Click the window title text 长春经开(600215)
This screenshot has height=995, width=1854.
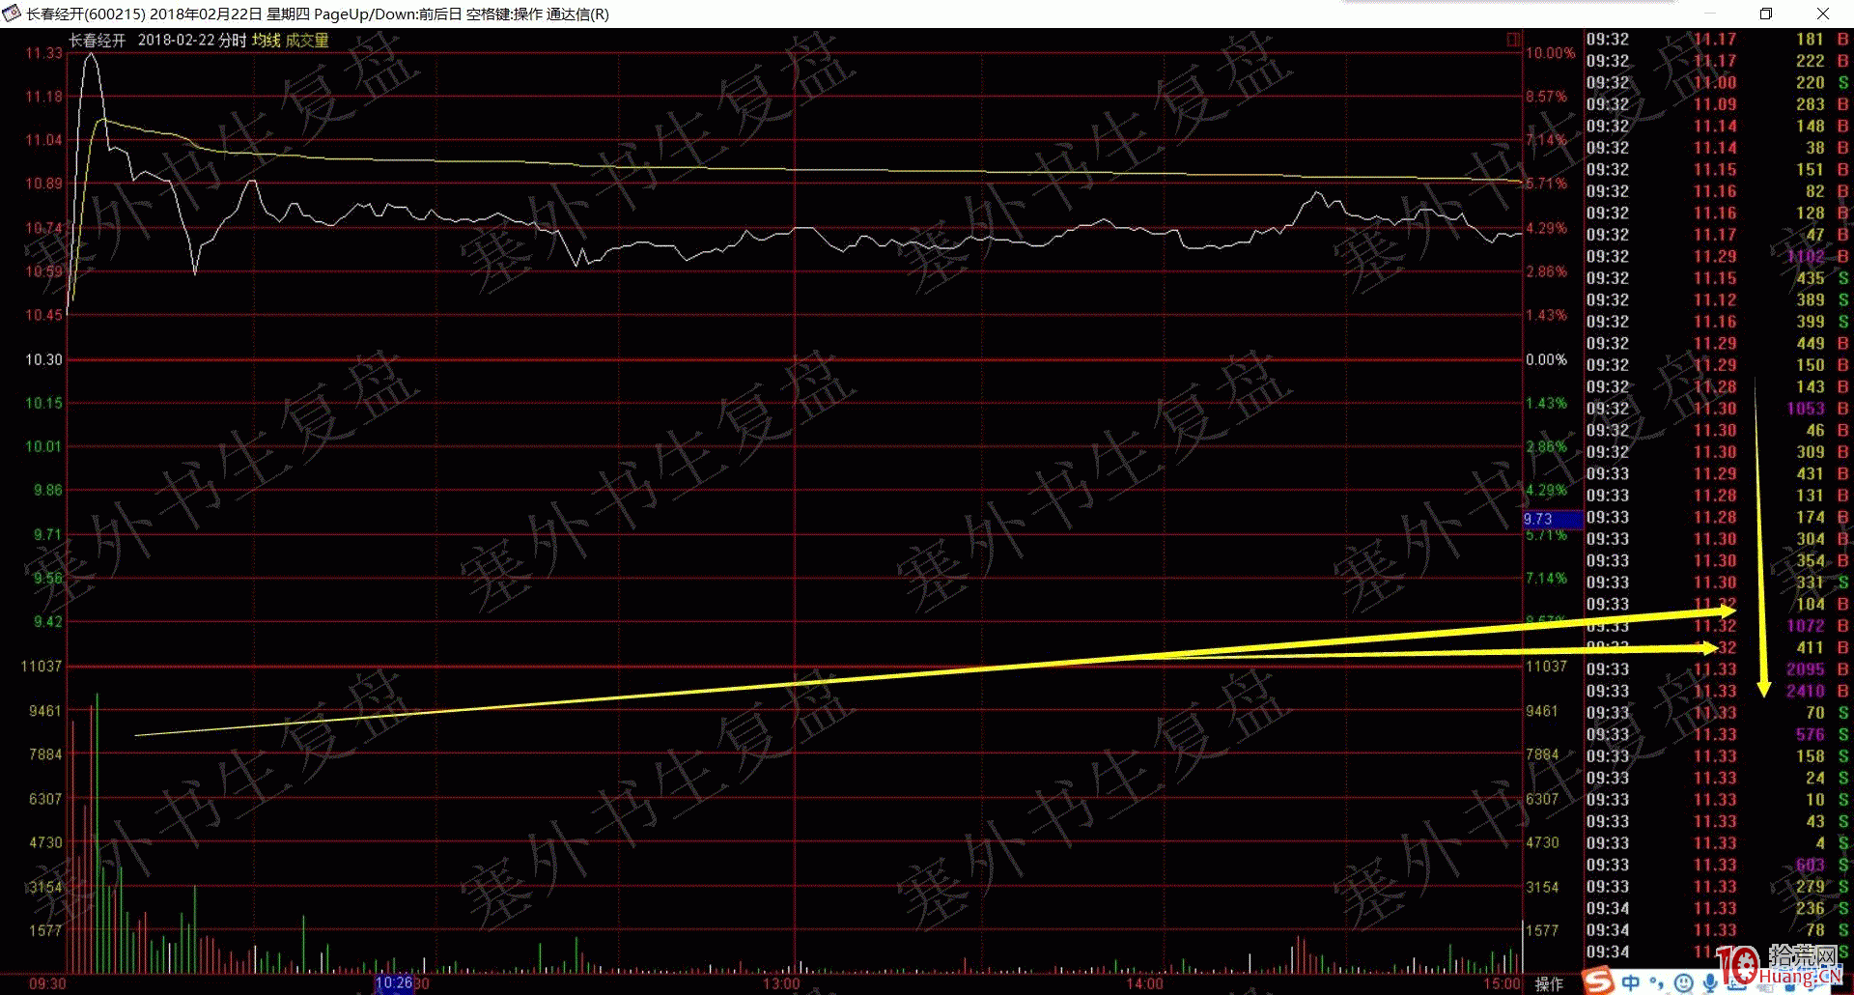point(85,14)
